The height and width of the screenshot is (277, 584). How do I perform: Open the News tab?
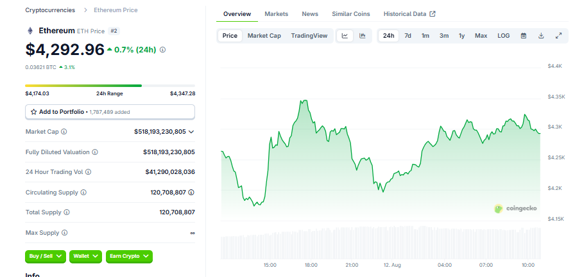[x=310, y=13]
